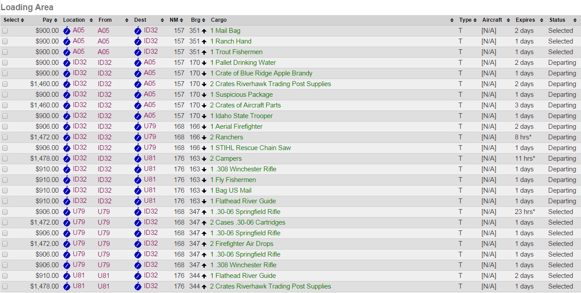The height and width of the screenshot is (293, 581).
Task: Click the Status column header
Action: (557, 20)
